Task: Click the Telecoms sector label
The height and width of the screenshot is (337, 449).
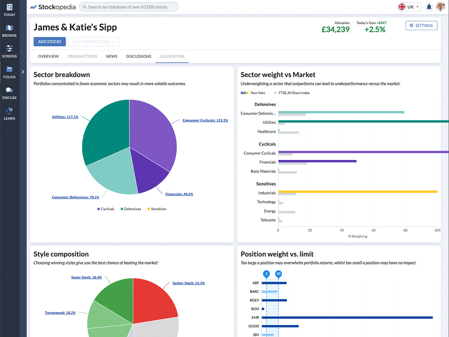Action: (268, 220)
